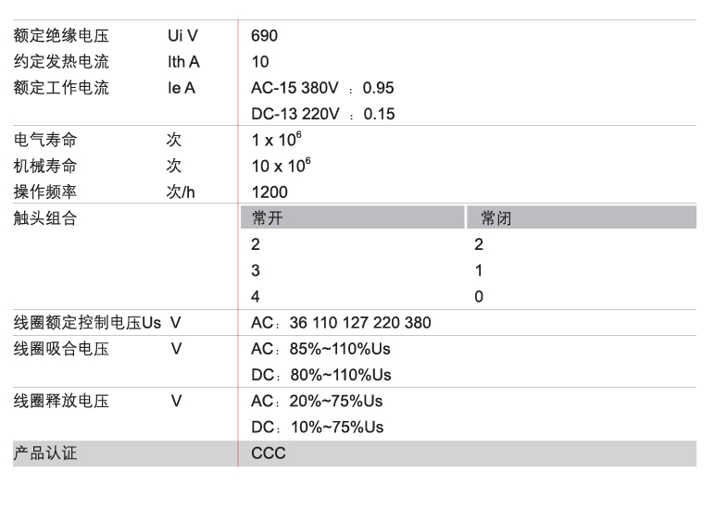
Task: Click the 电气寿命 row label
Action: tap(45, 140)
